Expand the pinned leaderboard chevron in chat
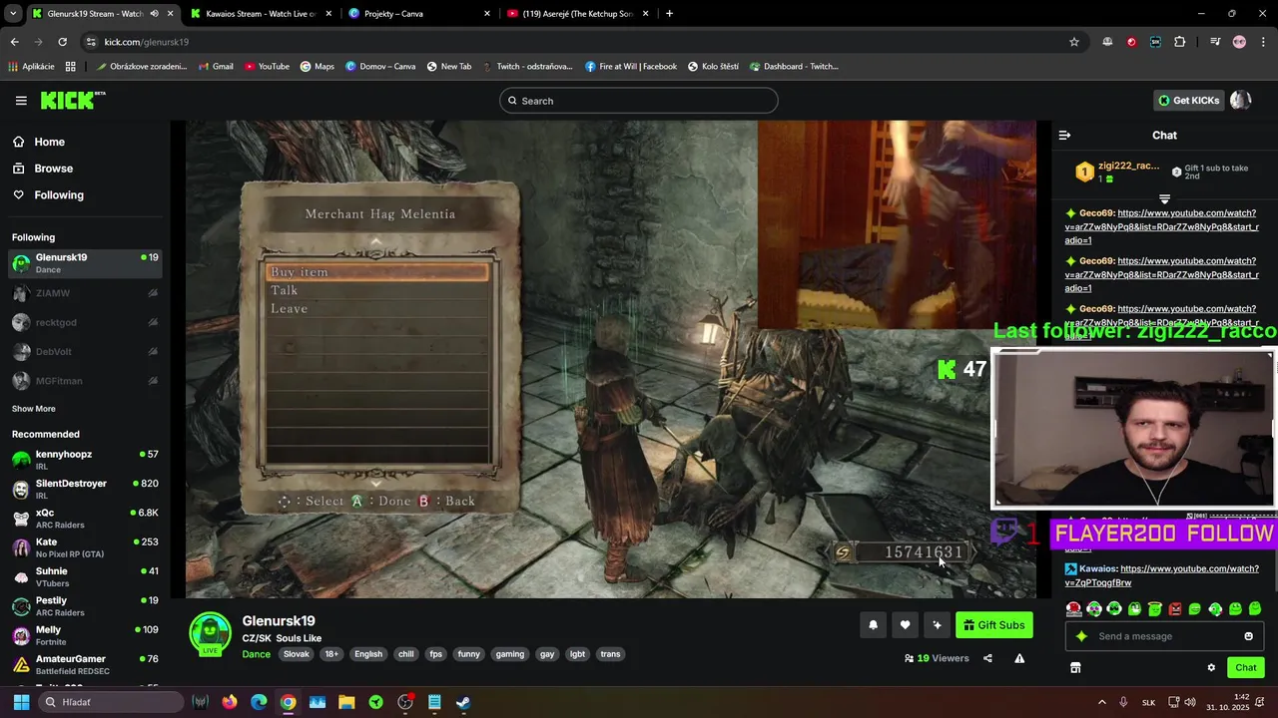Image resolution: width=1278 pixels, height=718 pixels. tap(1164, 199)
